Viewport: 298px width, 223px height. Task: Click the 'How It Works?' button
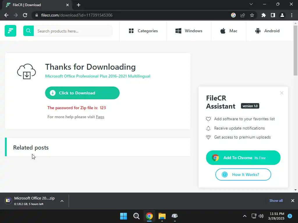click(x=243, y=175)
